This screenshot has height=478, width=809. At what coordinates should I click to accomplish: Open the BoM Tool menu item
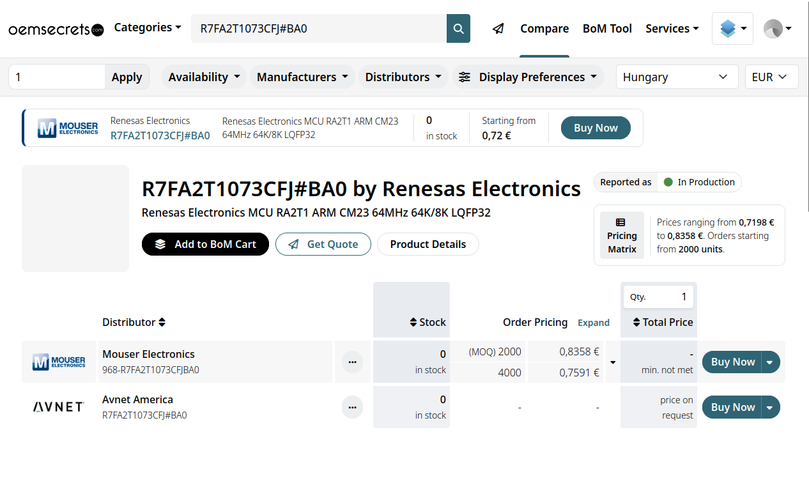pyautogui.click(x=607, y=29)
